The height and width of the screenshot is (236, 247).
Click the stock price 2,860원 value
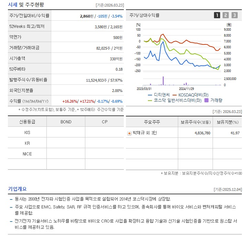point(87,16)
